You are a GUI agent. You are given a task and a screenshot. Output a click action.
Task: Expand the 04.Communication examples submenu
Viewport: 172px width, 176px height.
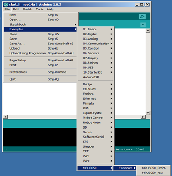(96, 44)
